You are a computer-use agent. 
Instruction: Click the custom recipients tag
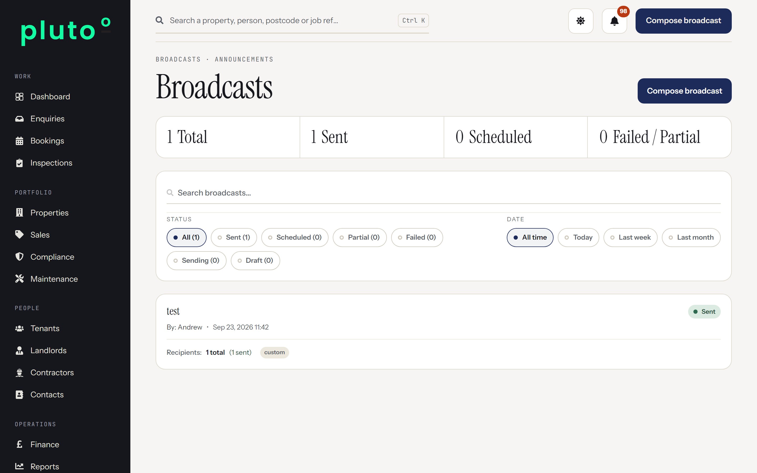[274, 353]
